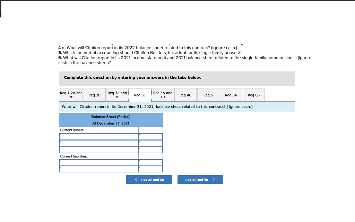Click first current liabilities amount field

[x=150, y=163]
